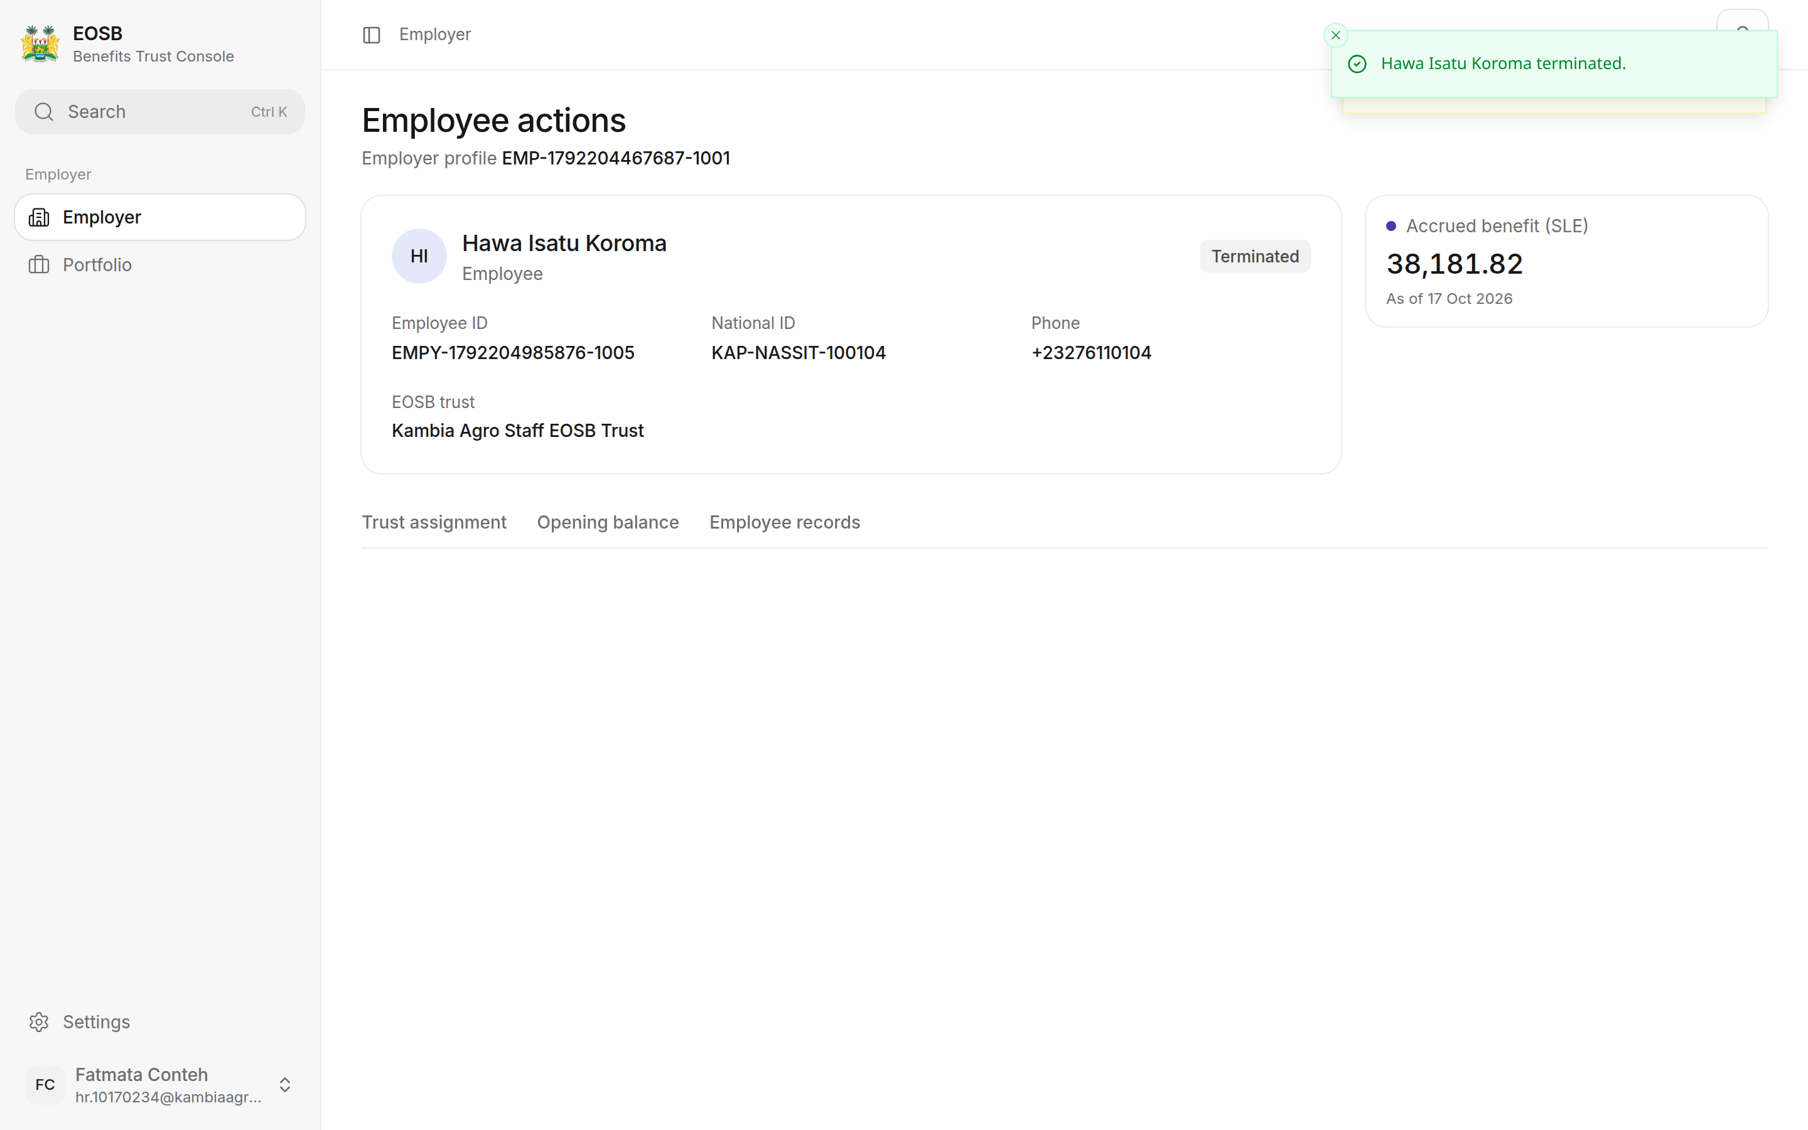Click the Hawa Isatu Koroma name heading
Screen dimensions: 1808x1130
tap(563, 243)
